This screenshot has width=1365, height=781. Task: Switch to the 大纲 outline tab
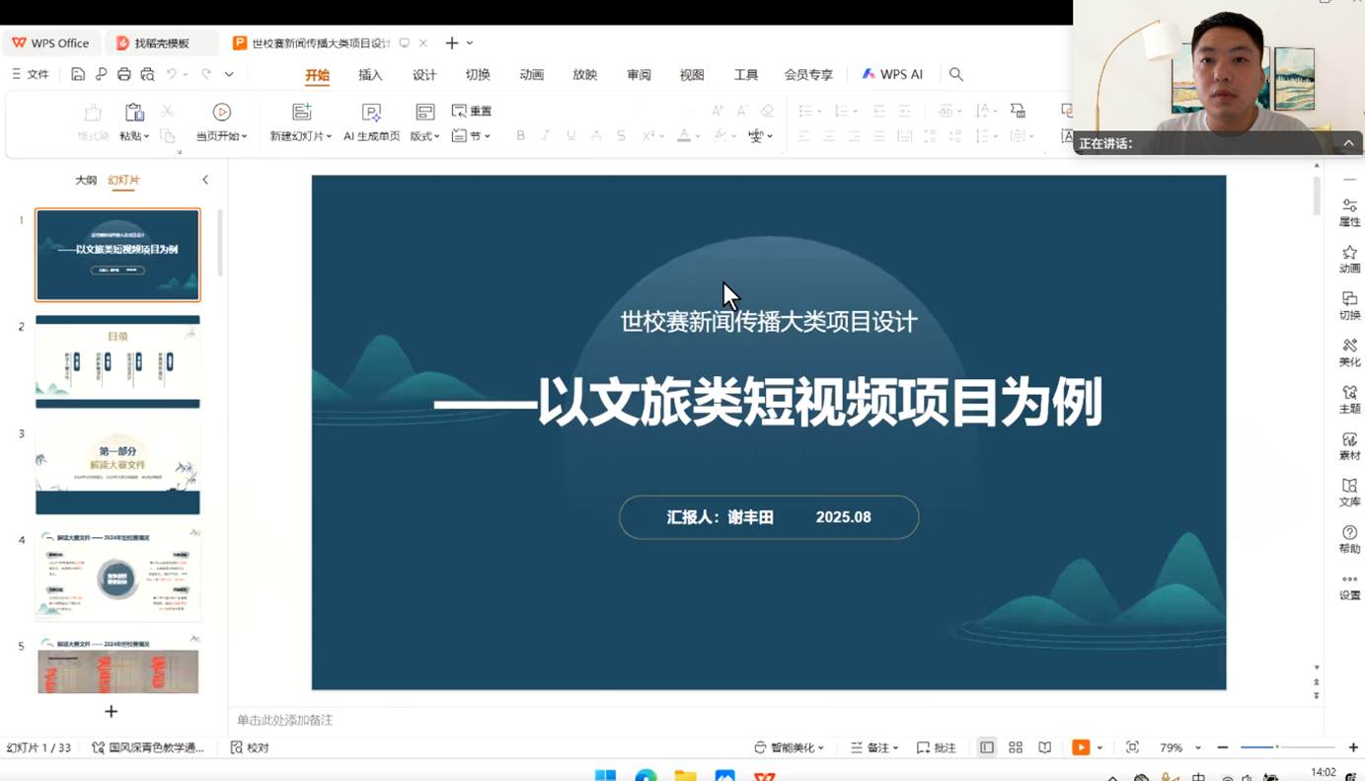[x=86, y=180]
